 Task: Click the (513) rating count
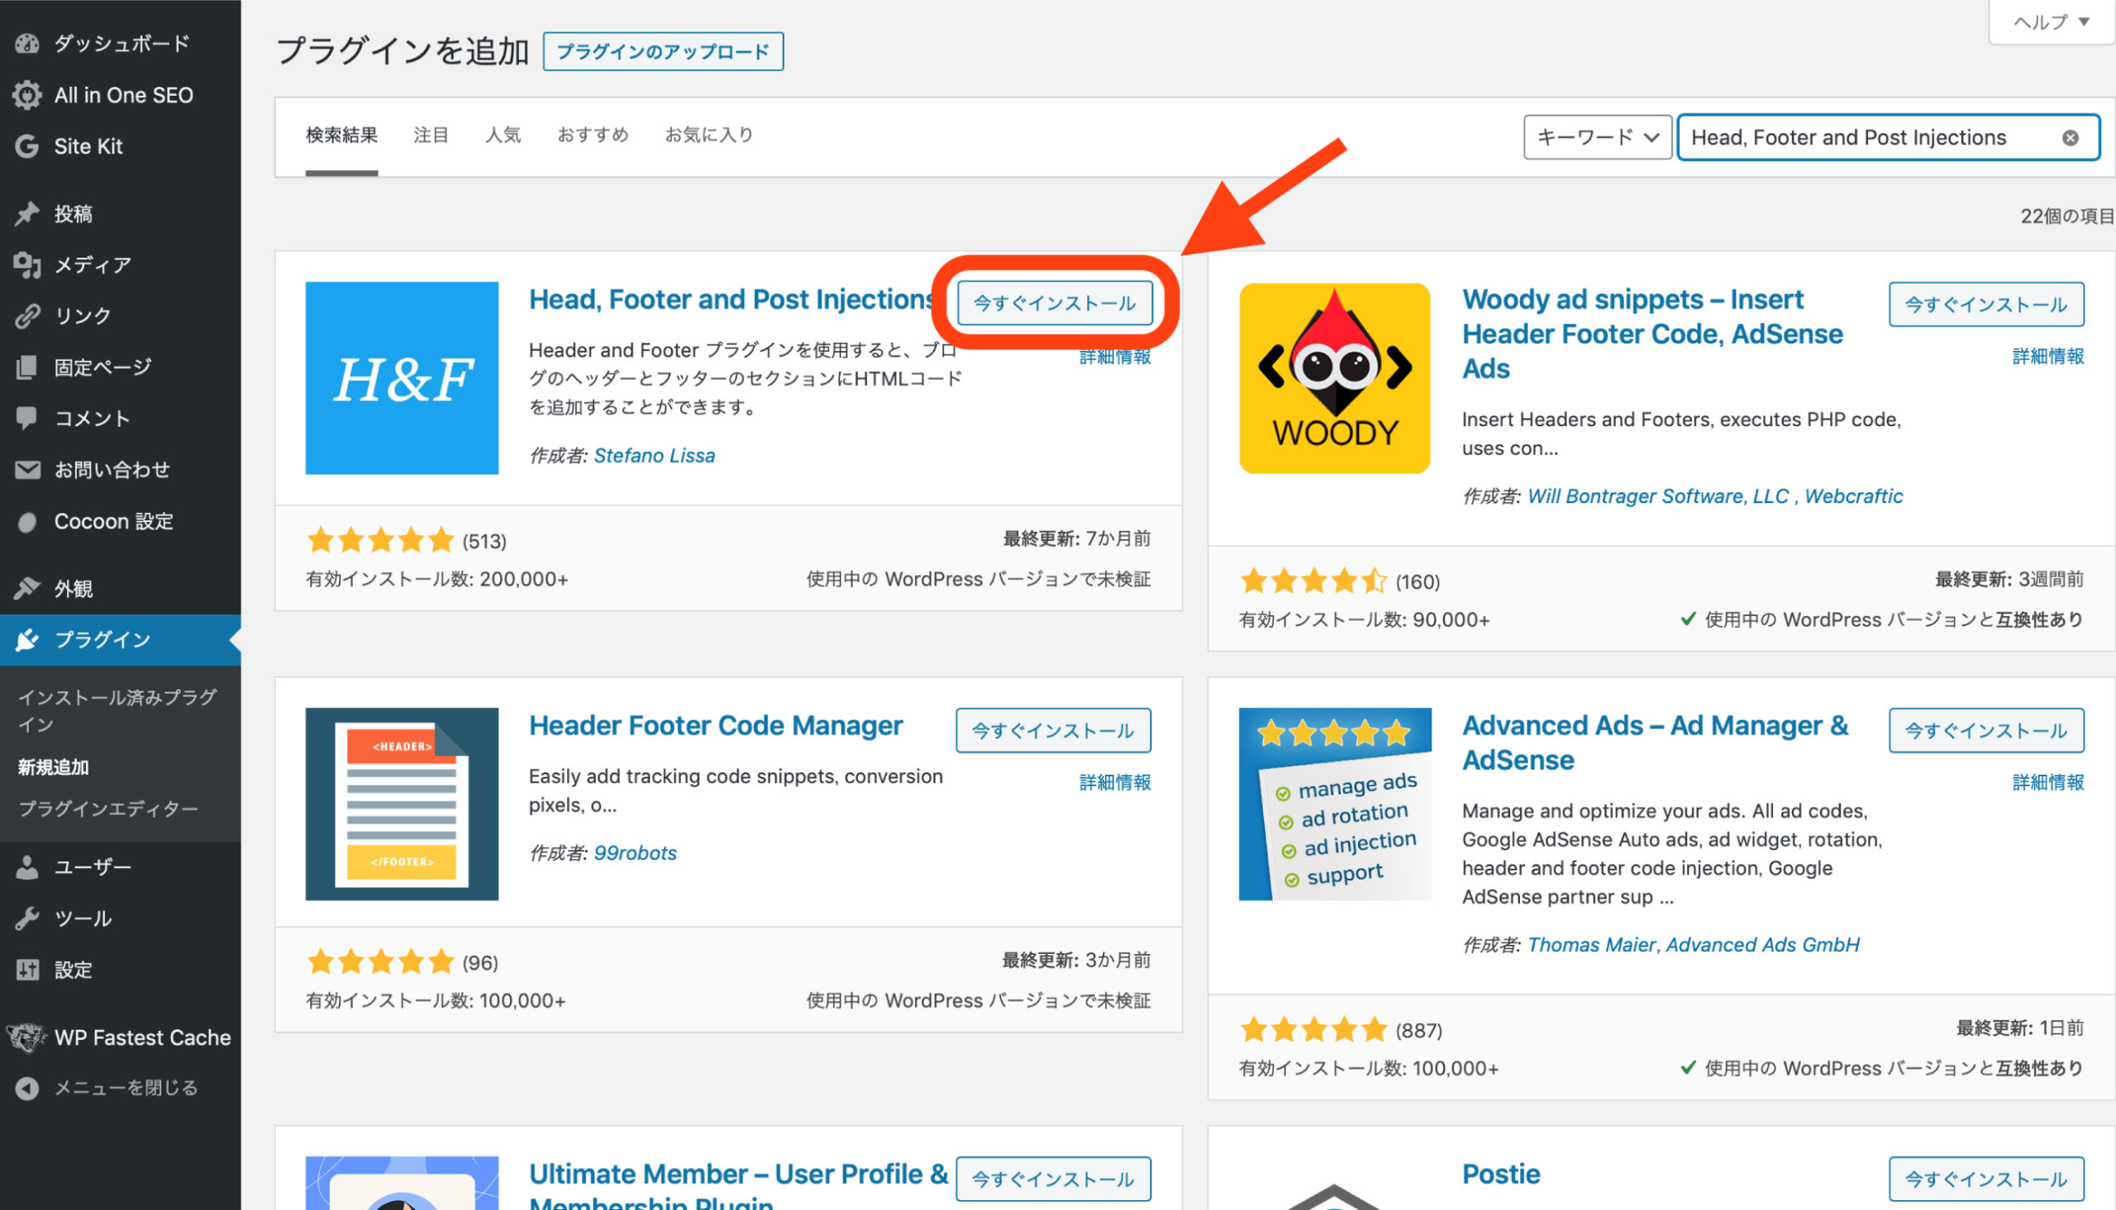click(484, 542)
